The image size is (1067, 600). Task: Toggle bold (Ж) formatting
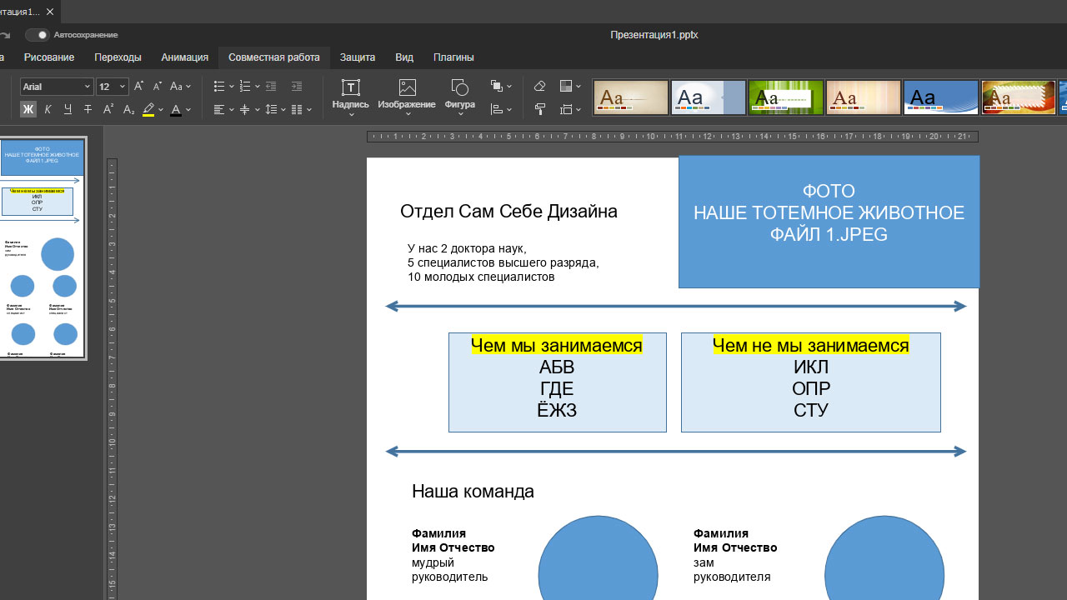point(28,110)
